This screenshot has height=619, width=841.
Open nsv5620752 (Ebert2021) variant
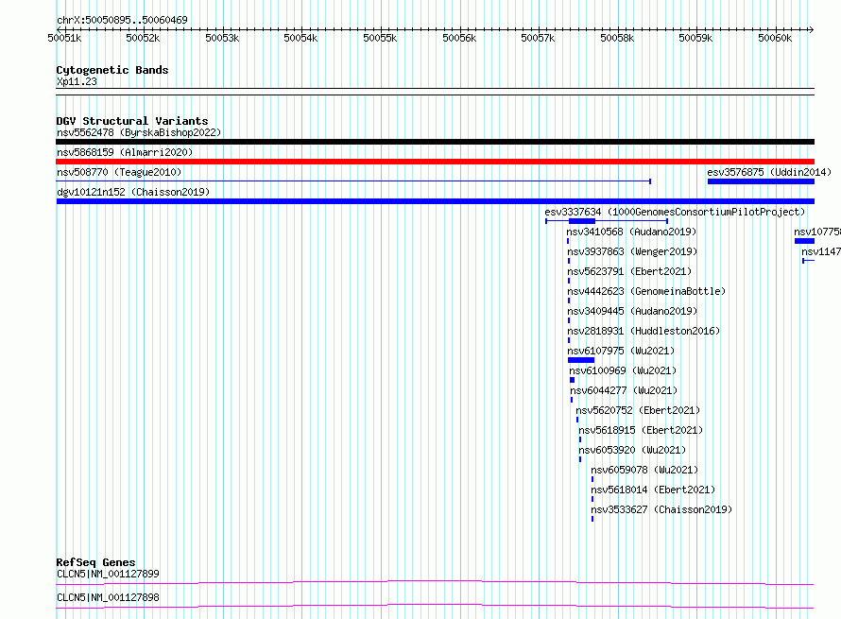point(638,410)
